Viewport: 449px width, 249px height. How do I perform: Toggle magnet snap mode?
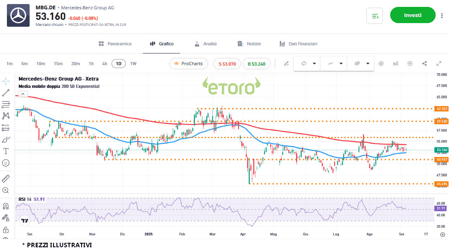pos(6,206)
